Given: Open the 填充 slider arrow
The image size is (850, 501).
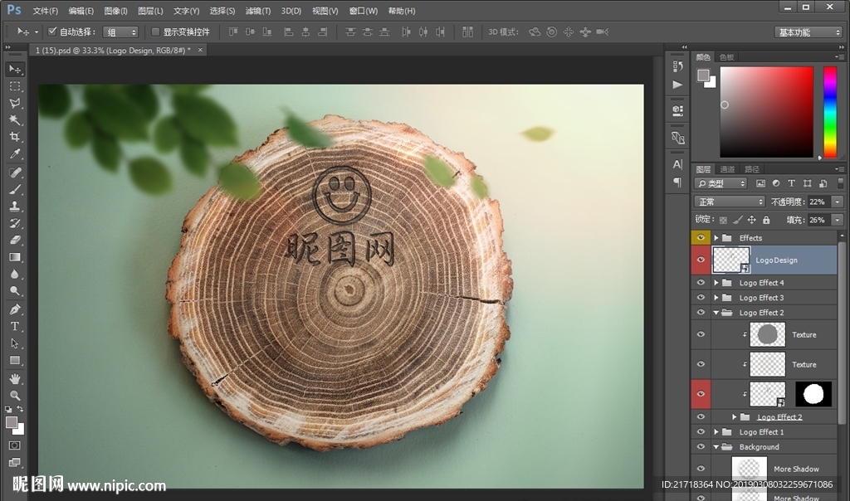Looking at the screenshot, I should tap(838, 220).
